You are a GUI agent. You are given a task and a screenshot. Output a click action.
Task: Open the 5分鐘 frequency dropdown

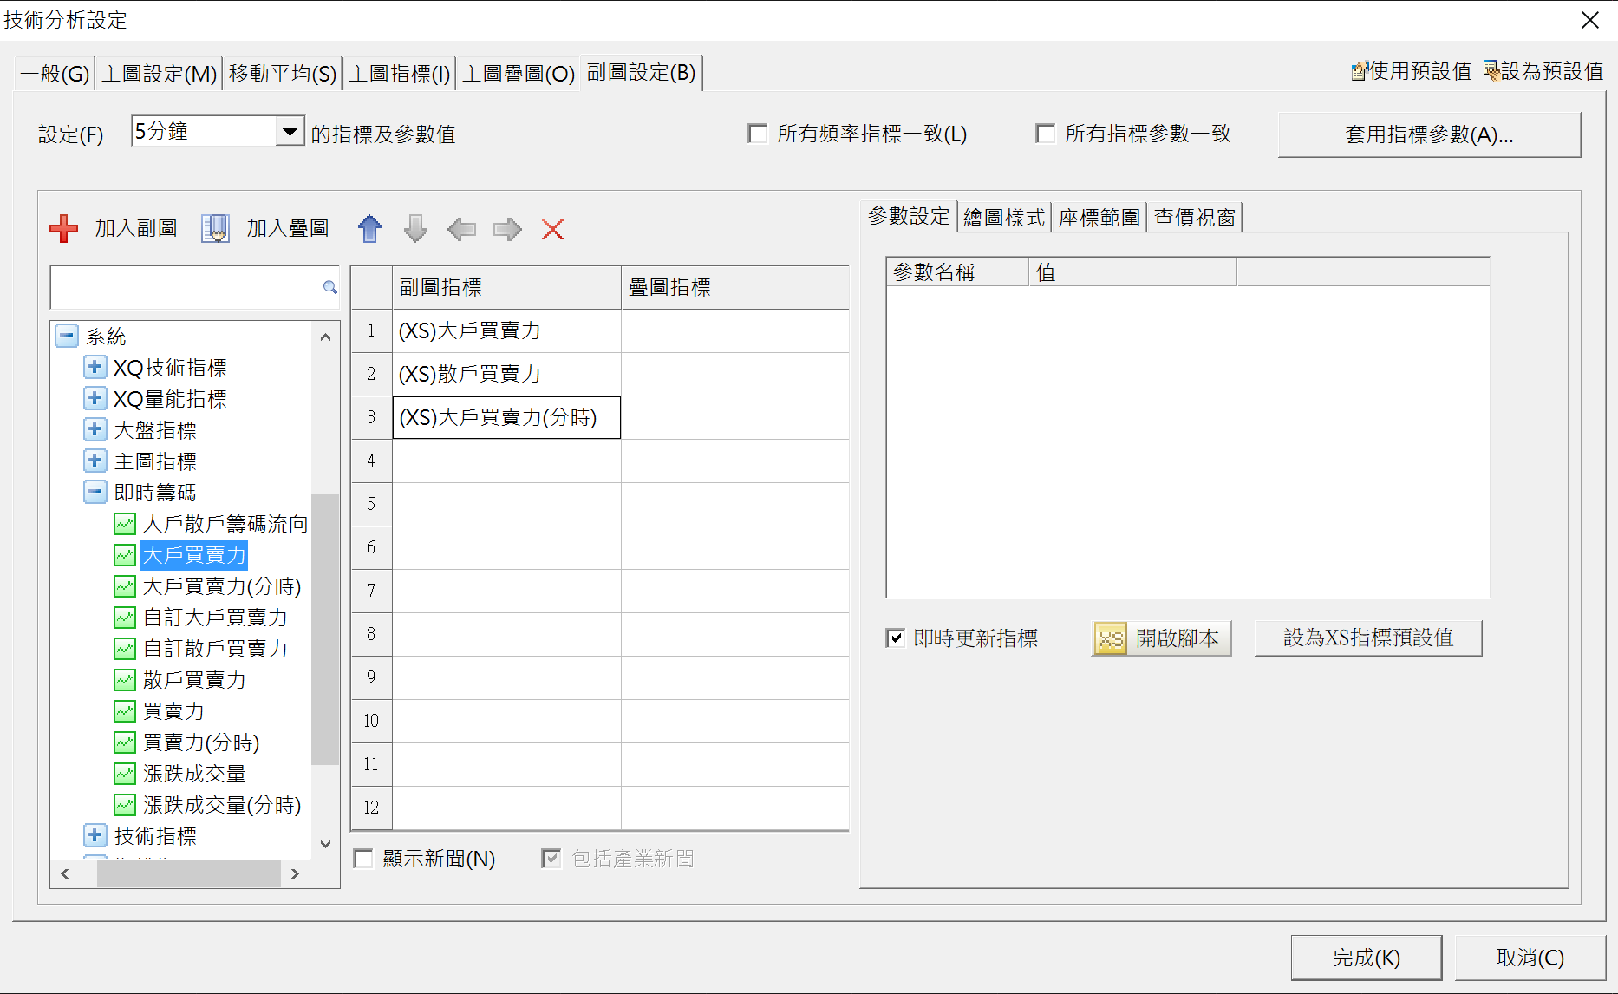[290, 132]
